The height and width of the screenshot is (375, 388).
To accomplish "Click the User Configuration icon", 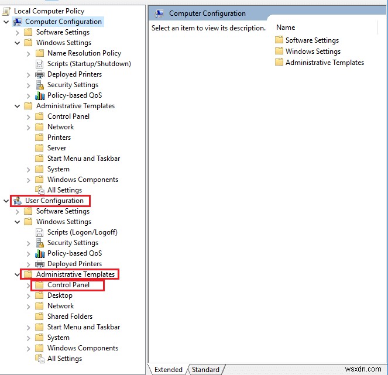I will click(18, 201).
